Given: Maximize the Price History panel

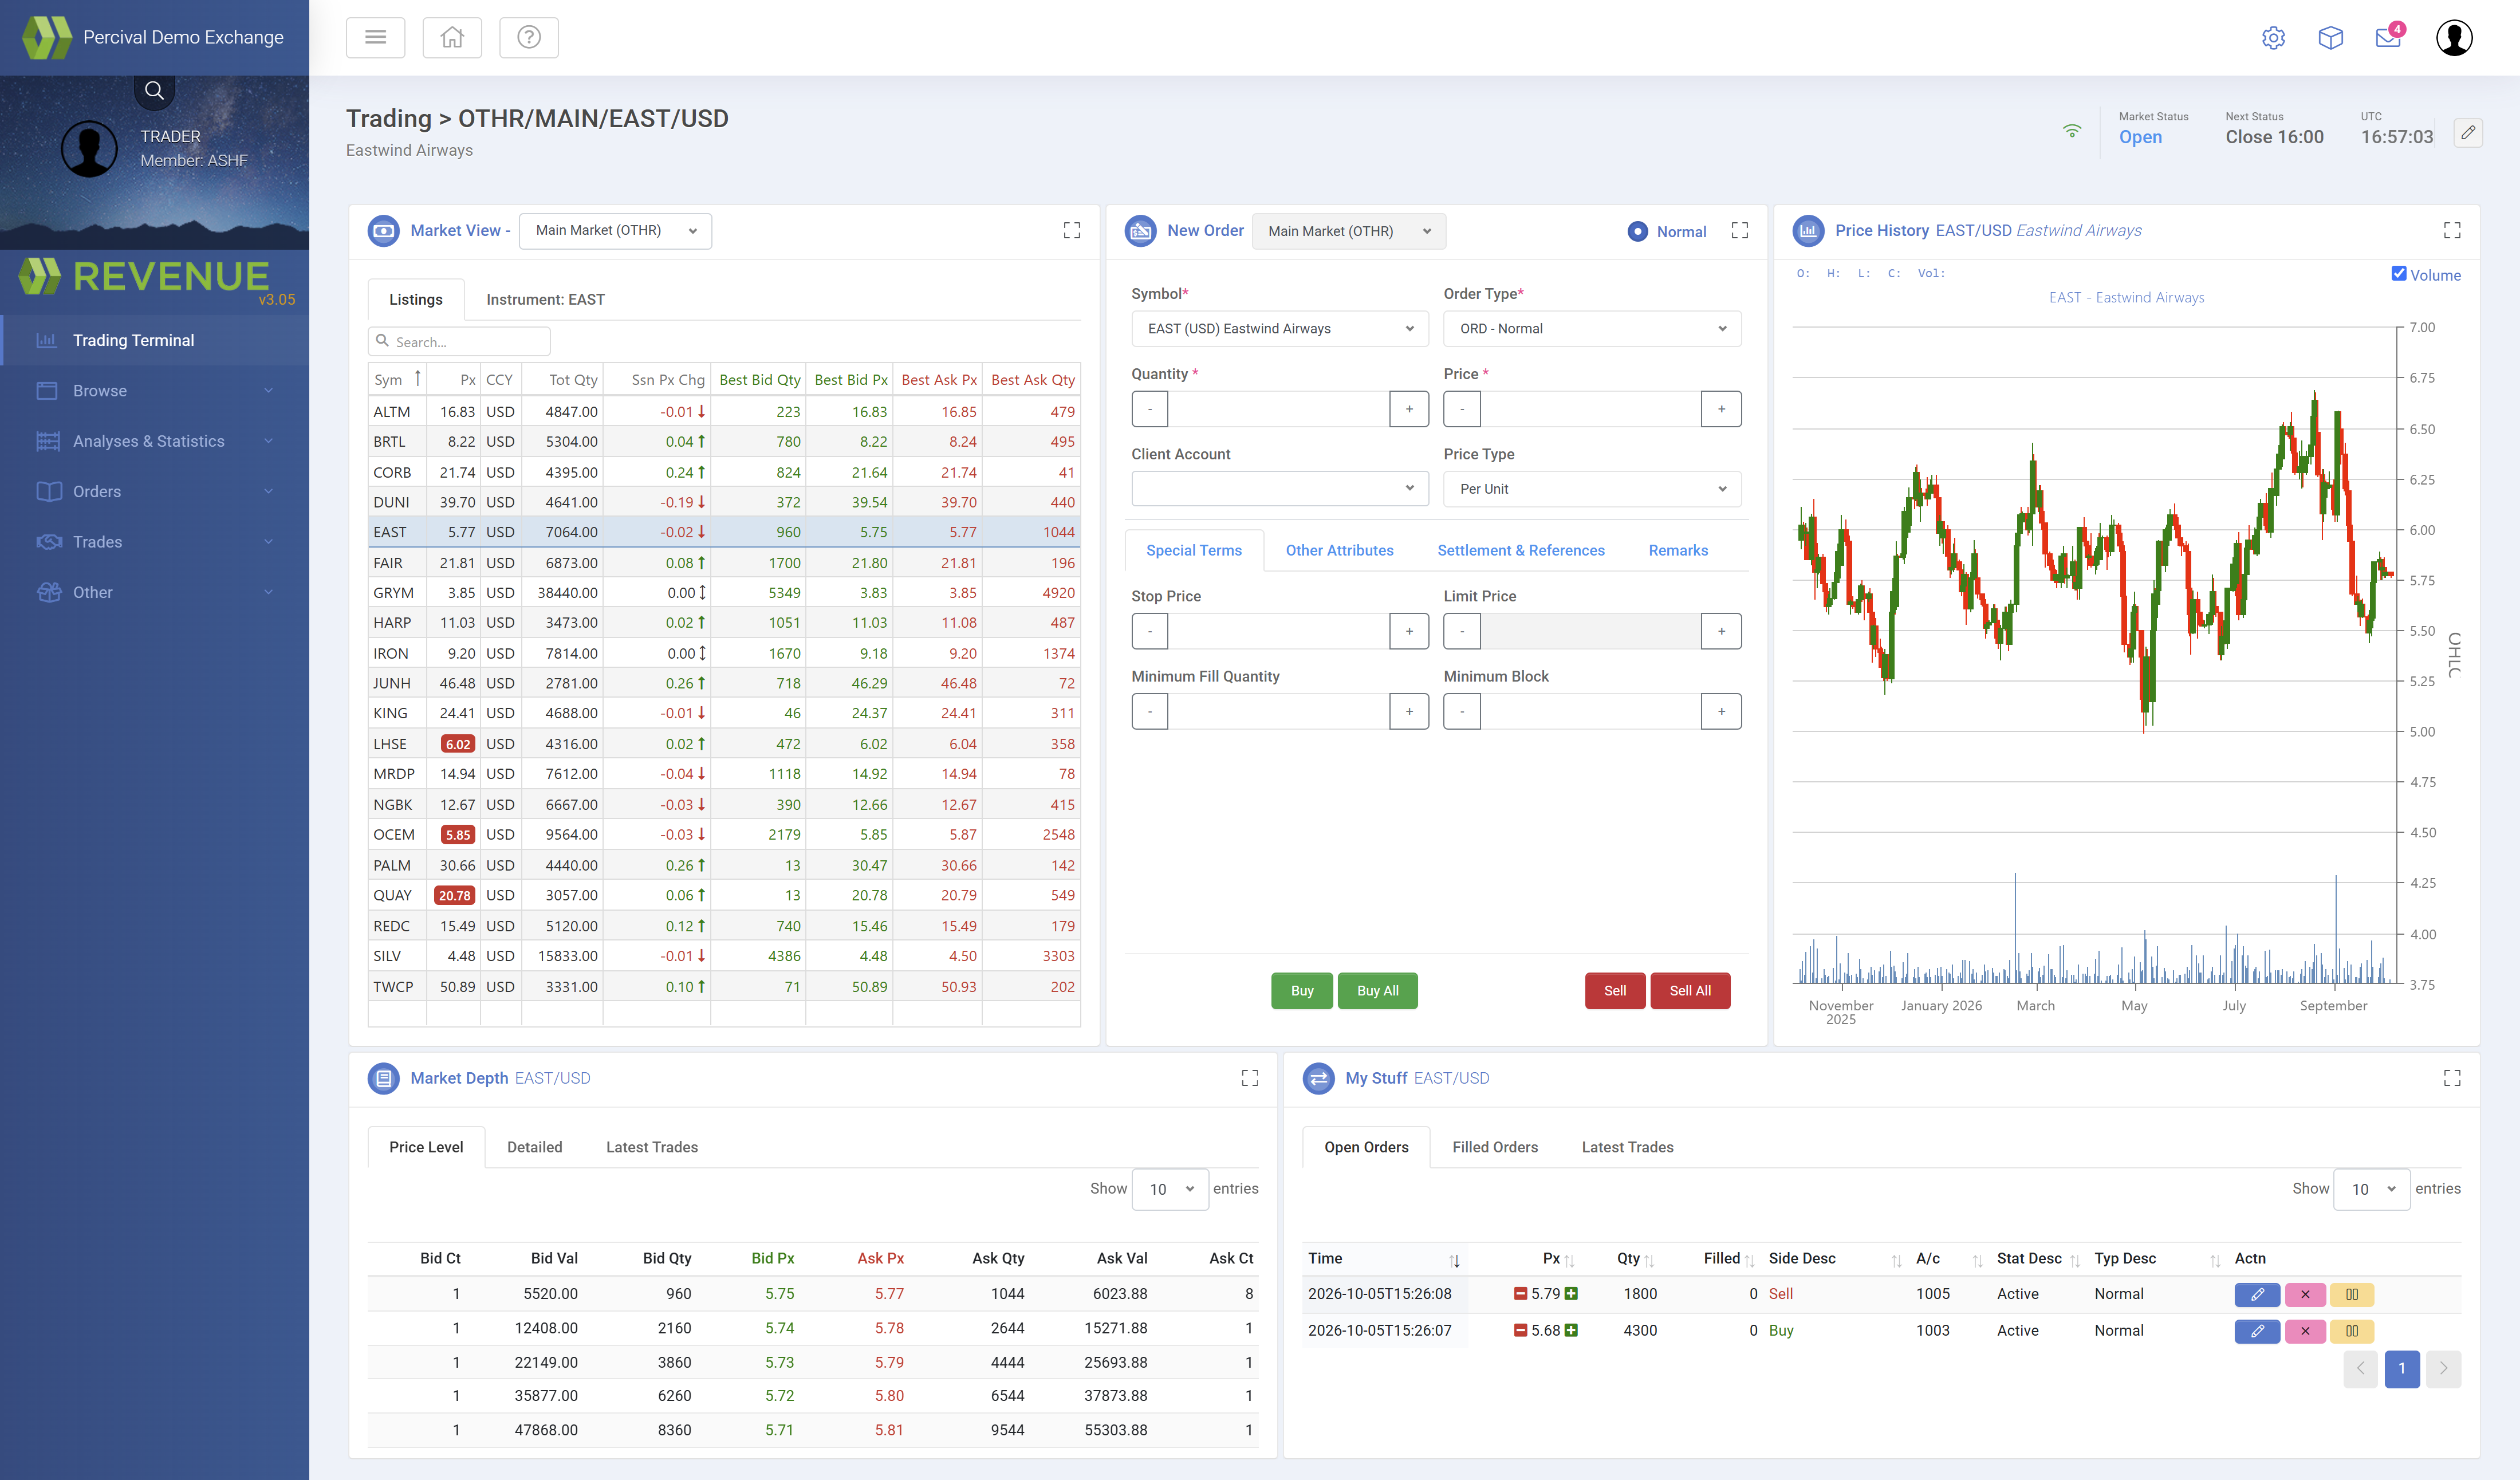Looking at the screenshot, I should 2452,230.
